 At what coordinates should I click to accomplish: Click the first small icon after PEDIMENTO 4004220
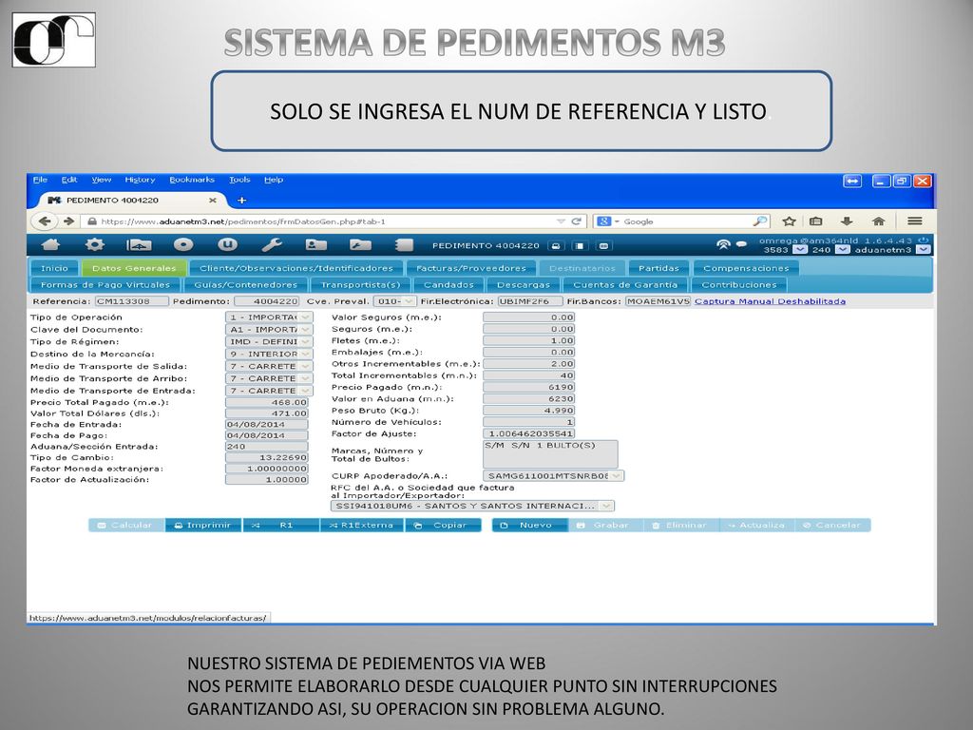[556, 246]
